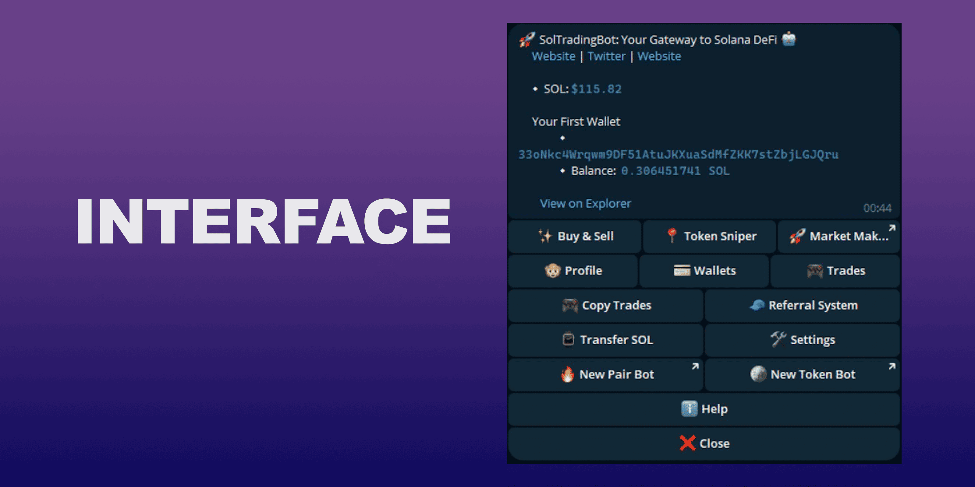Click the gamepad icon on Copy Trades
Screen dimensions: 975x487
click(x=570, y=305)
